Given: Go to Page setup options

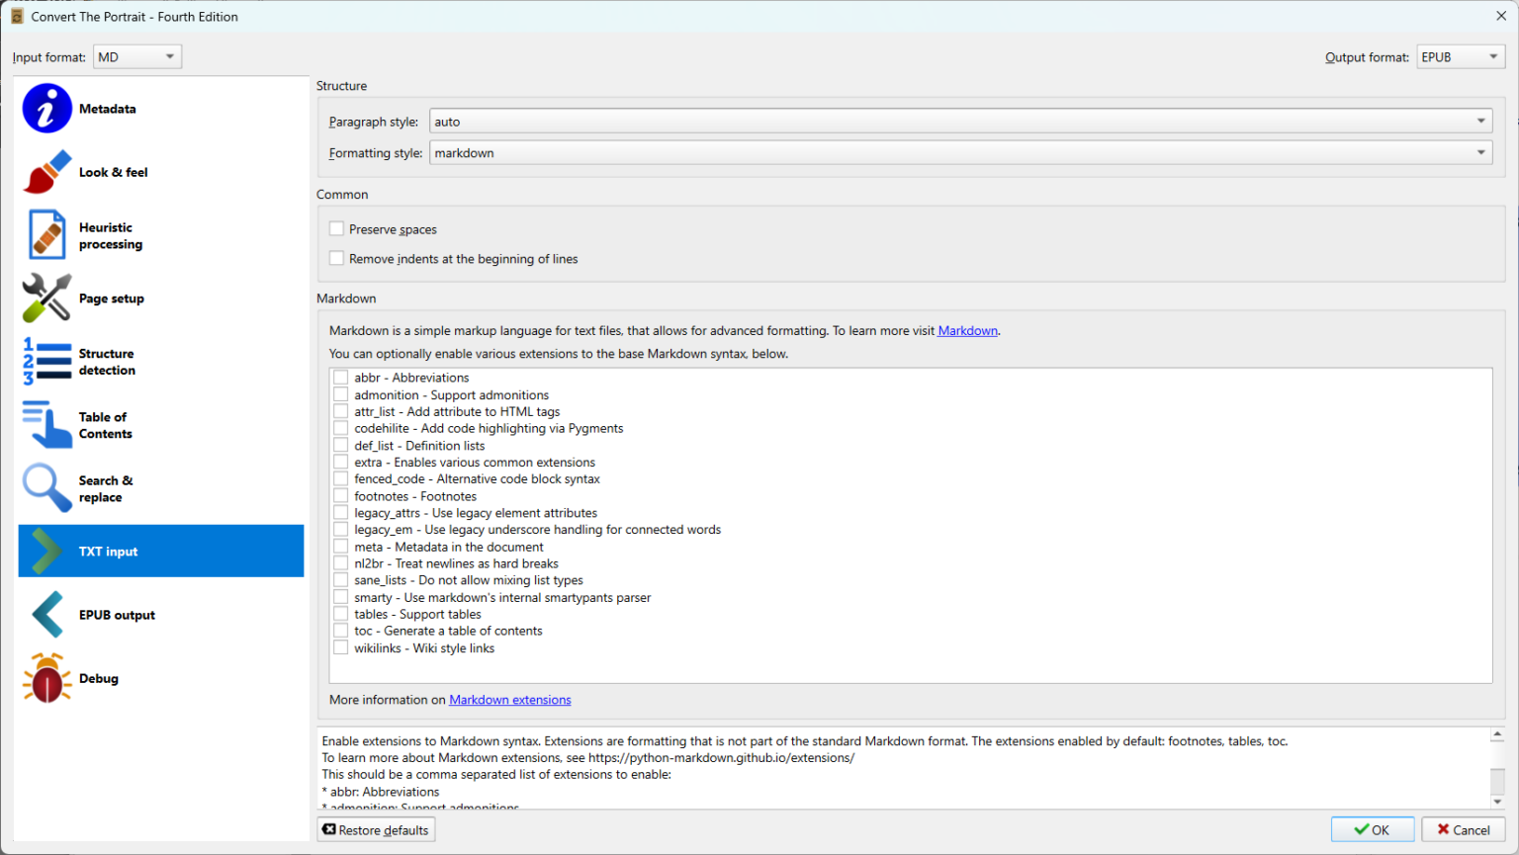Looking at the screenshot, I should tap(112, 298).
